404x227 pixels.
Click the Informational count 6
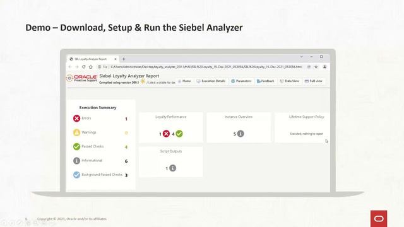tap(126, 161)
